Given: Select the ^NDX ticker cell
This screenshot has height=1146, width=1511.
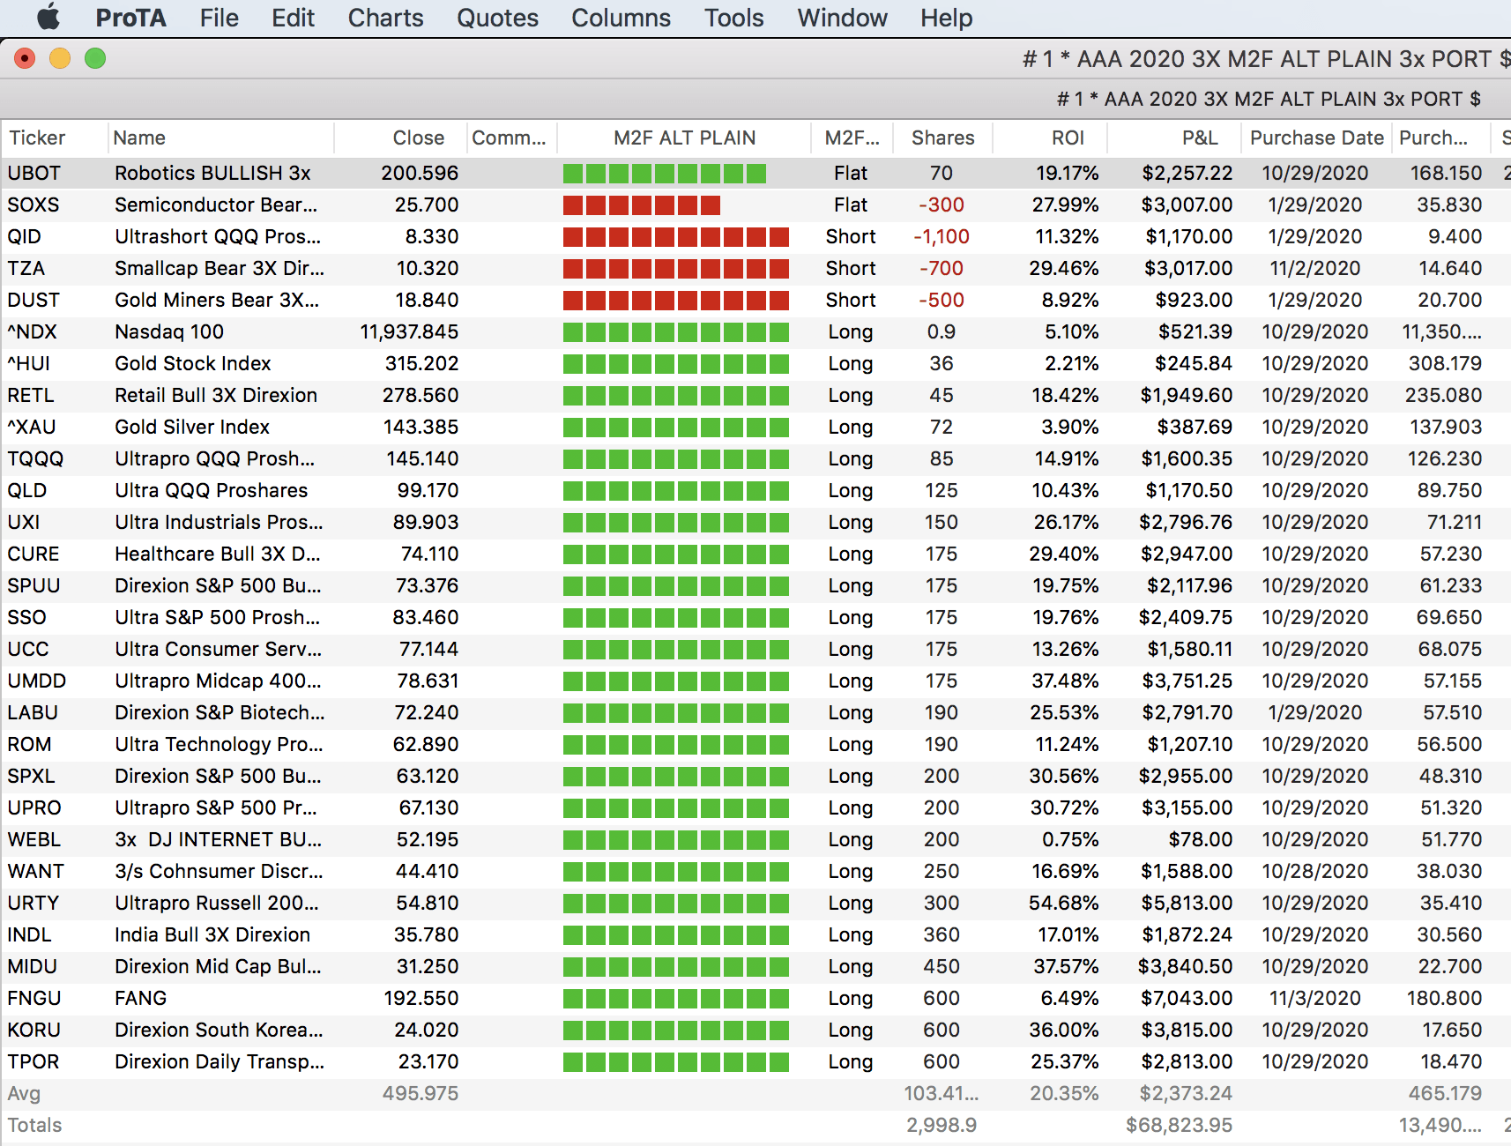Looking at the screenshot, I should [x=32, y=331].
